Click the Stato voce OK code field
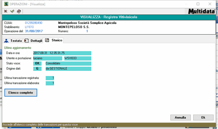 click(x=37, y=64)
